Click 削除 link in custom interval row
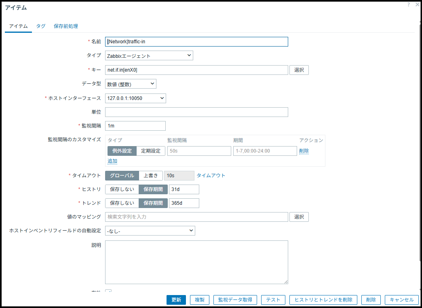Image resolution: width=422 pixels, height=308 pixels. [304, 151]
